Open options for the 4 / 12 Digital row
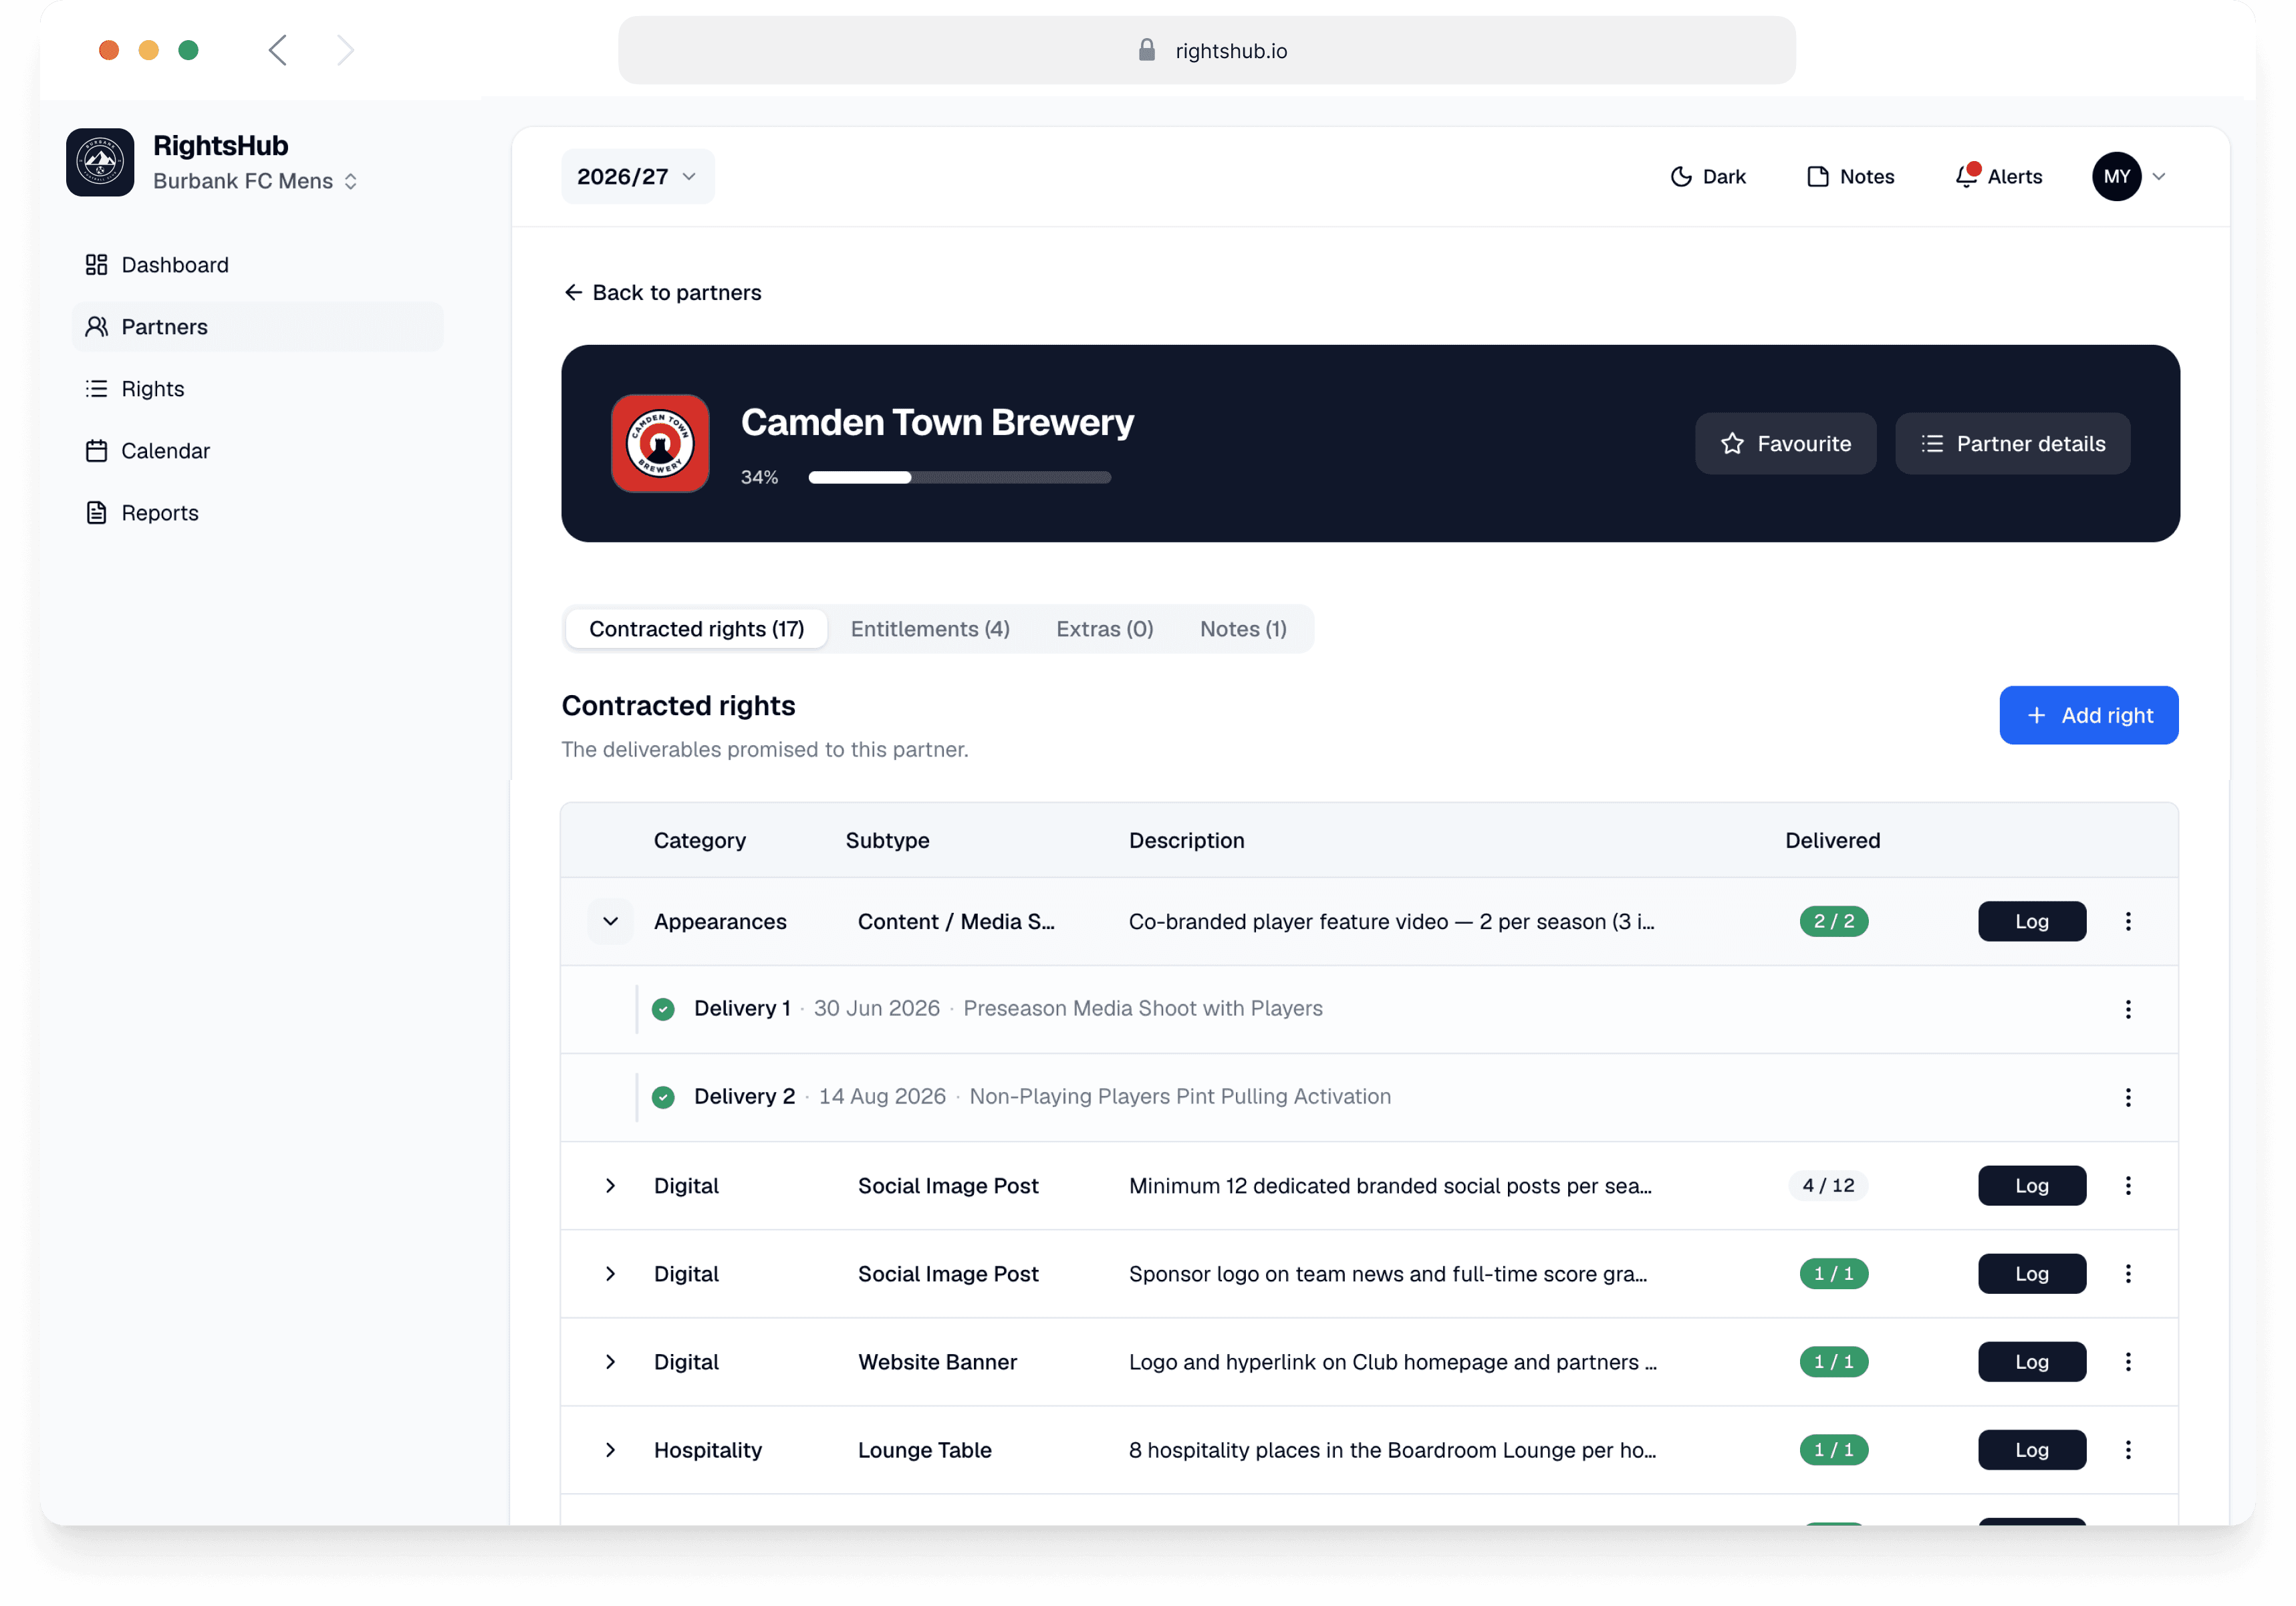This screenshot has height=1606, width=2296. click(2128, 1185)
